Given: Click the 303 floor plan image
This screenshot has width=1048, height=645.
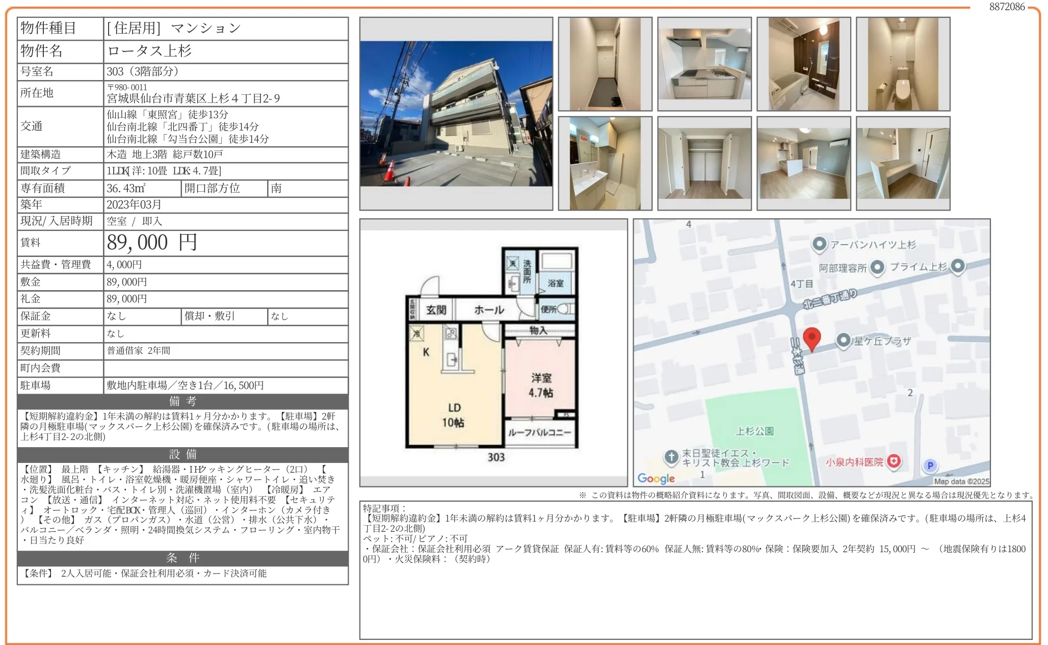Looking at the screenshot, I should (x=492, y=353).
